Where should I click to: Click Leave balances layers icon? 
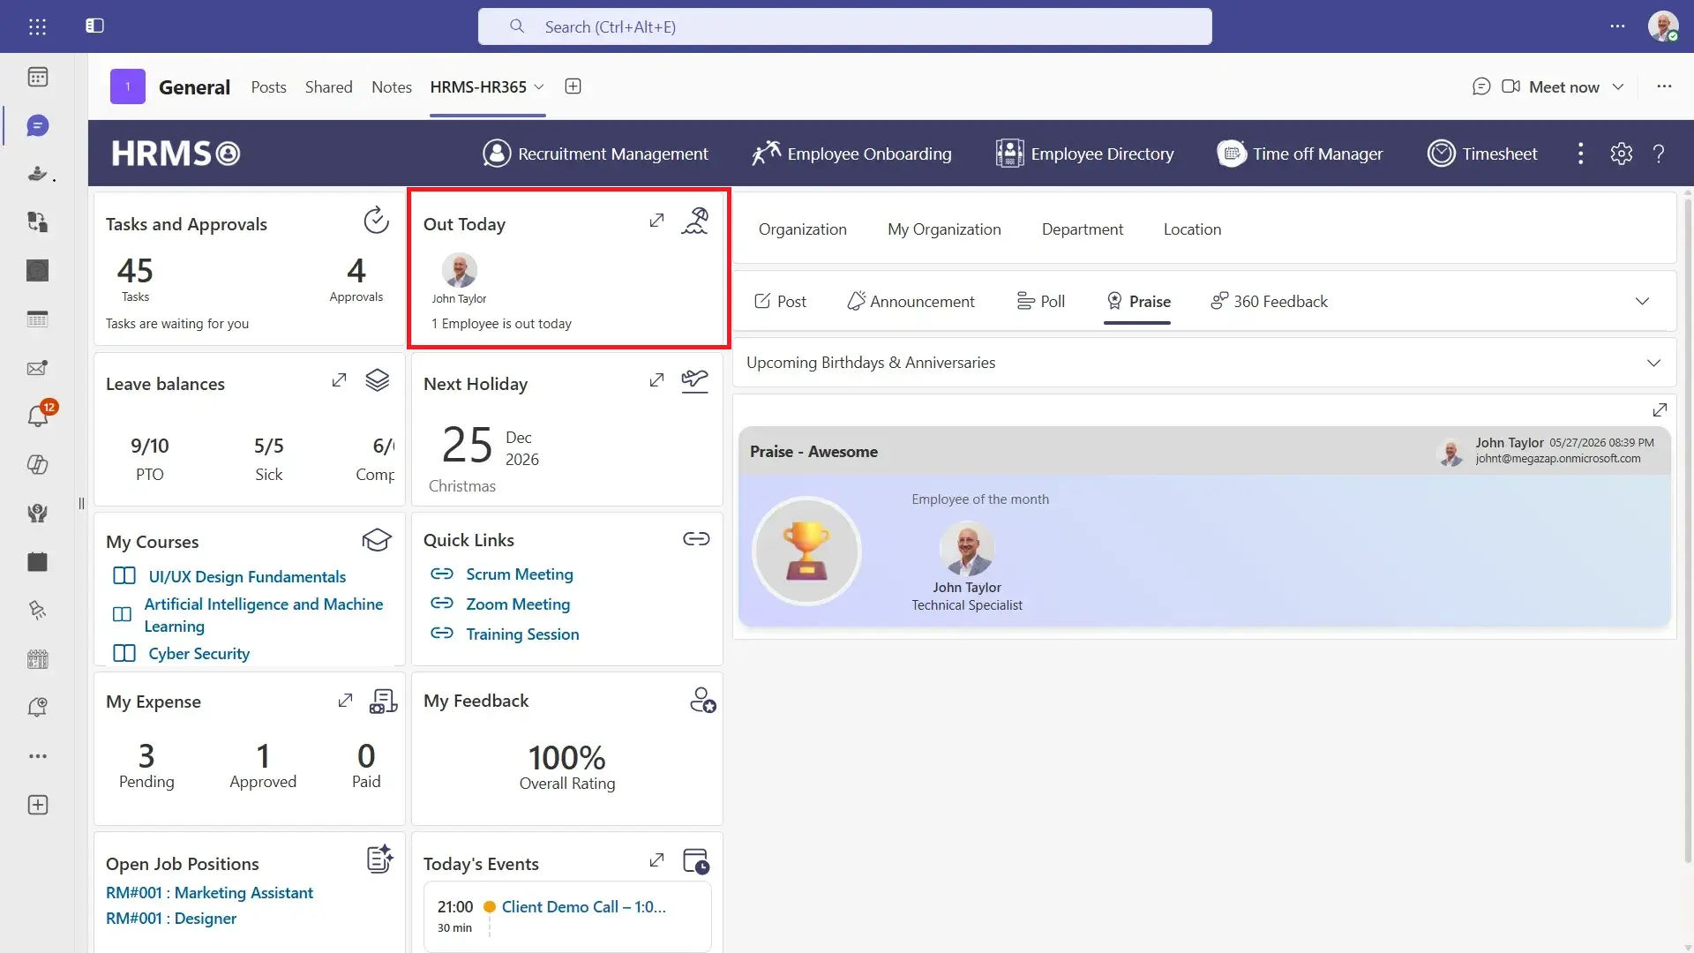point(377,380)
